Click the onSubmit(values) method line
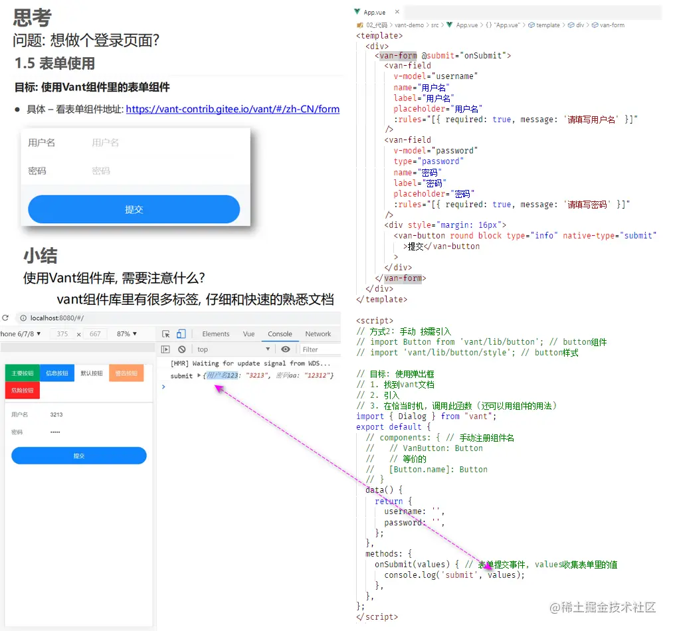This screenshot has width=673, height=631. 496,565
